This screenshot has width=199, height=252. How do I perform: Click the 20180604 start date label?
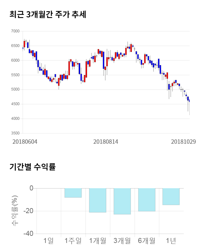[x=25, y=142]
